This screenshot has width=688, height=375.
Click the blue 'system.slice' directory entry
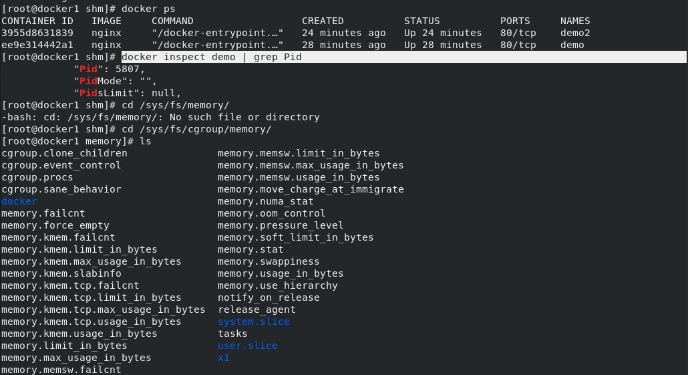pos(254,322)
